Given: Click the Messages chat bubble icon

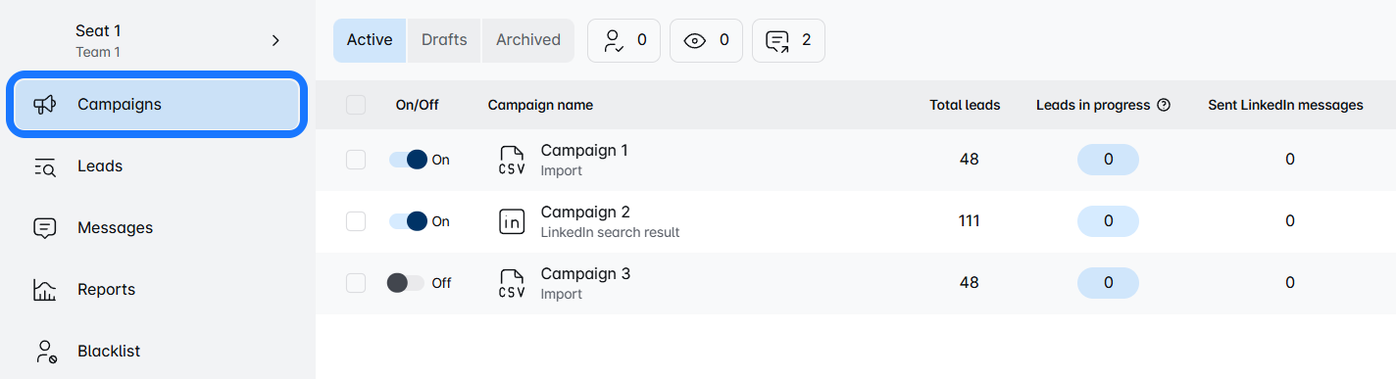Looking at the screenshot, I should point(44,228).
